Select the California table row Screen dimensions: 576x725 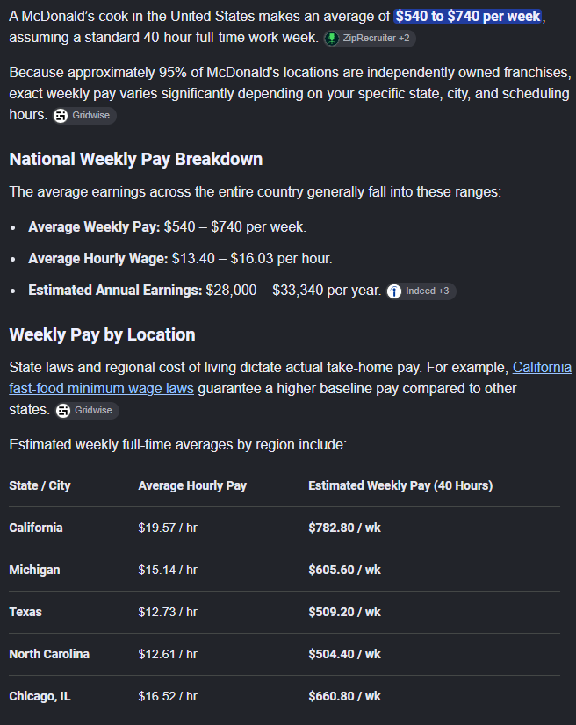284,528
